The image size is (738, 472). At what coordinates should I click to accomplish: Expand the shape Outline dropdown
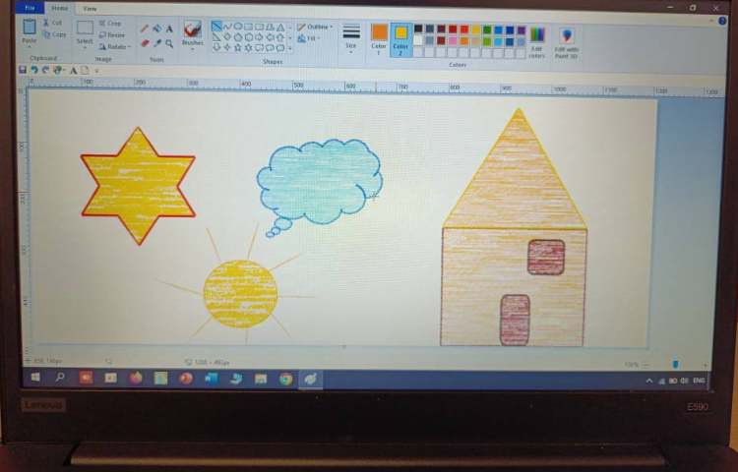point(315,27)
